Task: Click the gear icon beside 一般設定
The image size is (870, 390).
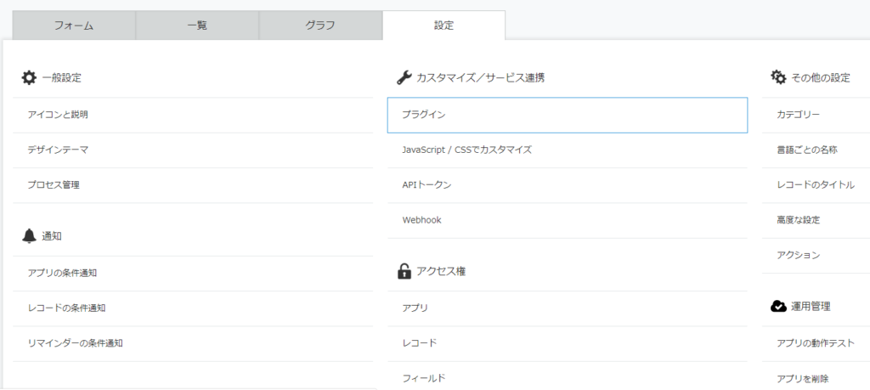Action: click(x=29, y=77)
